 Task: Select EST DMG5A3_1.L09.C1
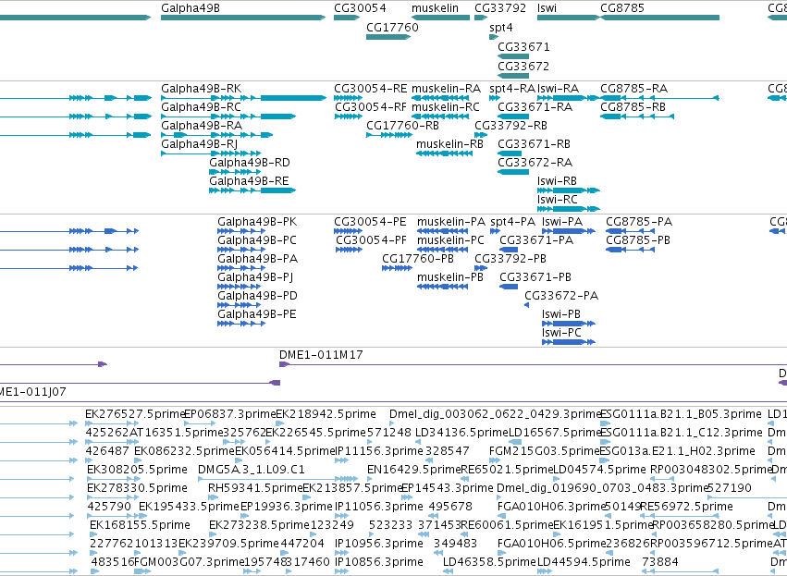(x=251, y=470)
